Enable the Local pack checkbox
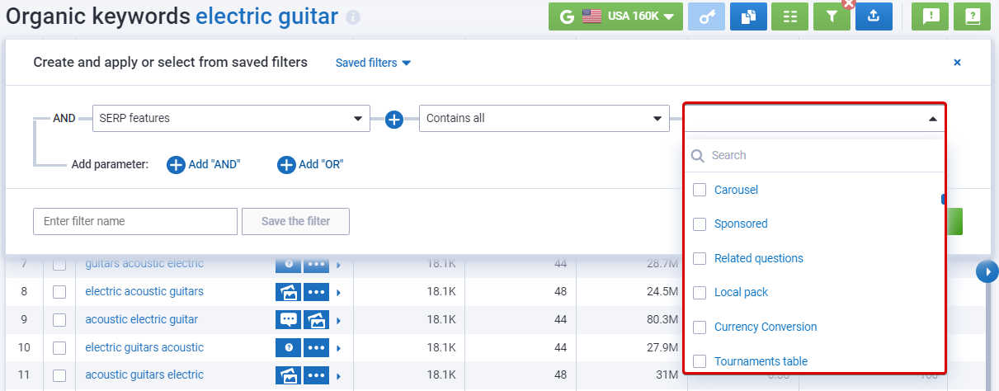This screenshot has width=999, height=391. tap(700, 293)
